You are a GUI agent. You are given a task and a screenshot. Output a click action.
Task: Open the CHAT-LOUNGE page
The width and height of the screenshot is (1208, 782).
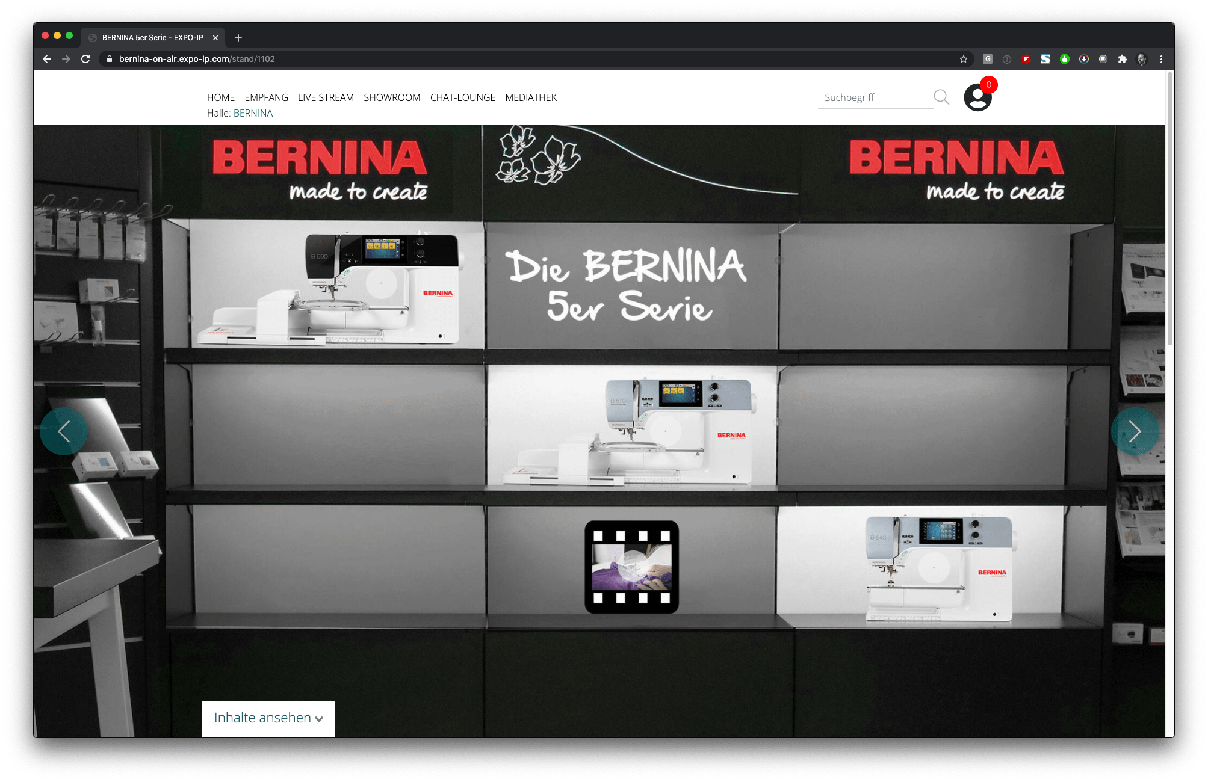[x=463, y=97]
